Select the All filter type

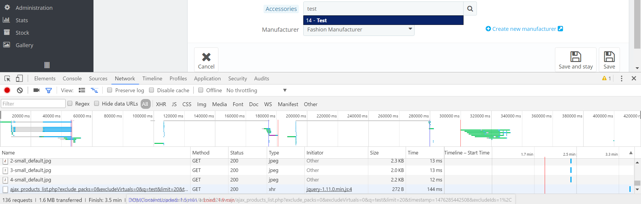(145, 104)
